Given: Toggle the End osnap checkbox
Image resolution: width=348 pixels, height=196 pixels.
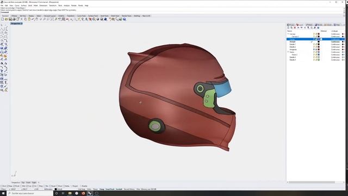Looking at the screenshot, I should pyautogui.click(x=2, y=186).
